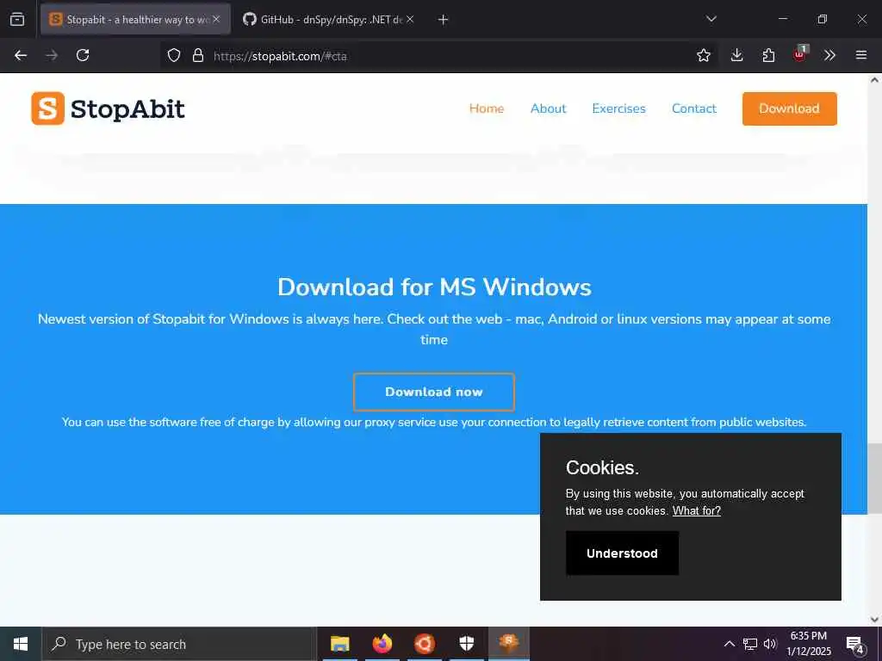Open the About navigation link
This screenshot has width=882, height=661.
pyautogui.click(x=549, y=108)
